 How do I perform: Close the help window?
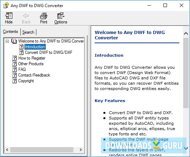(181, 5)
